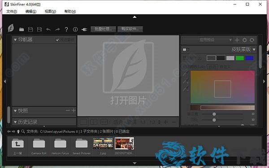This screenshot has height=168, width=269.
Task: Open the 视图(V) menu
Action: coord(50,12)
